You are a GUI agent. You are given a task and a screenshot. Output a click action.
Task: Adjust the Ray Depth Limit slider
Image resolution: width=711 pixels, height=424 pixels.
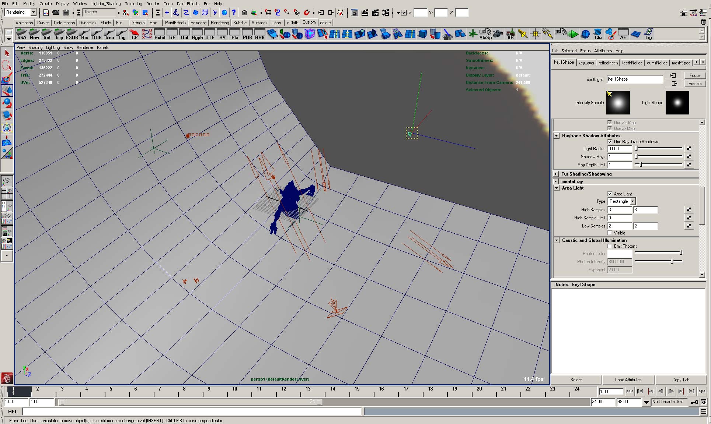click(x=659, y=165)
